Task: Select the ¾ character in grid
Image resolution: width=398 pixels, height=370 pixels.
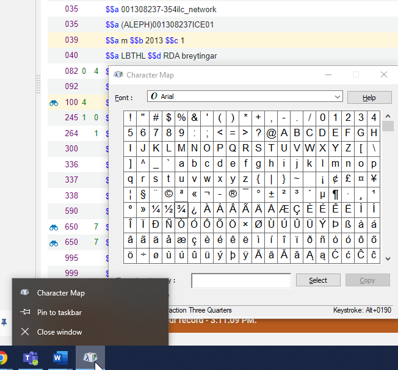Action: [181, 209]
